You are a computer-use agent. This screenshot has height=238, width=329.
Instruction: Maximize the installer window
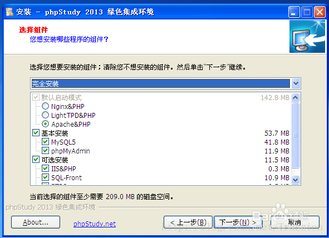click(x=307, y=12)
